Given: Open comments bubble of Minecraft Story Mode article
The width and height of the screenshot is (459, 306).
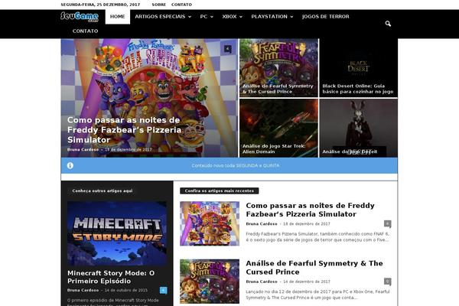Looking at the screenshot, I should tap(164, 290).
